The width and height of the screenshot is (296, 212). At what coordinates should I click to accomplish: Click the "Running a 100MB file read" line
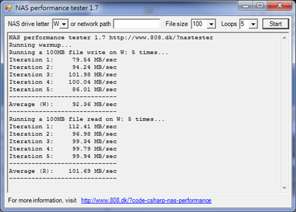click(86, 119)
